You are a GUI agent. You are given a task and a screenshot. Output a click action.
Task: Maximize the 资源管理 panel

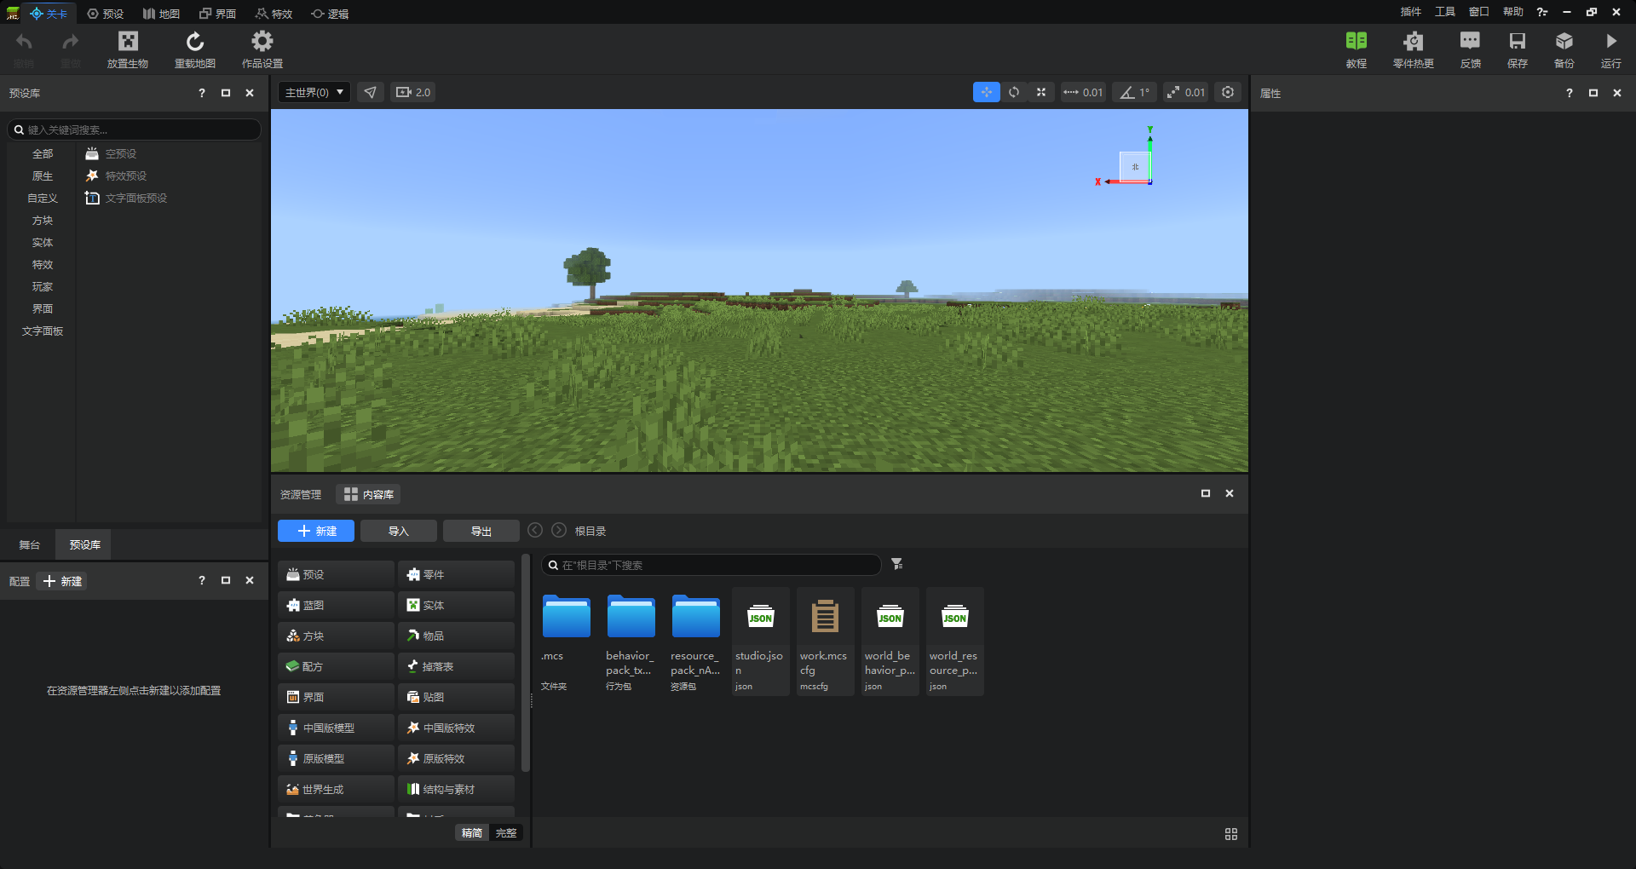pos(1206,493)
